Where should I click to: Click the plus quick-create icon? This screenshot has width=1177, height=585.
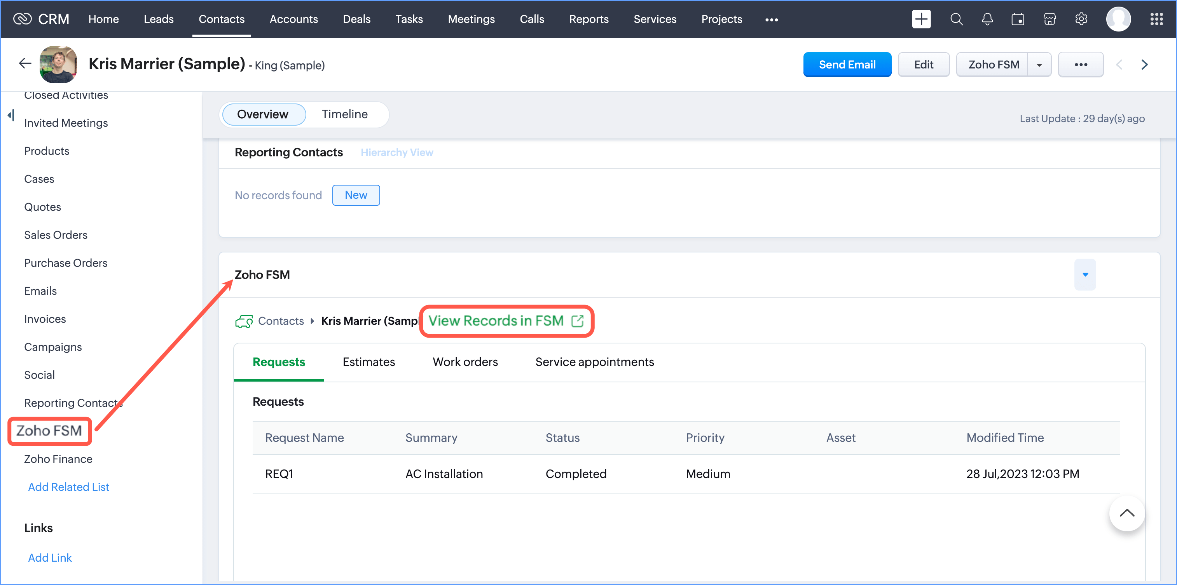[921, 19]
